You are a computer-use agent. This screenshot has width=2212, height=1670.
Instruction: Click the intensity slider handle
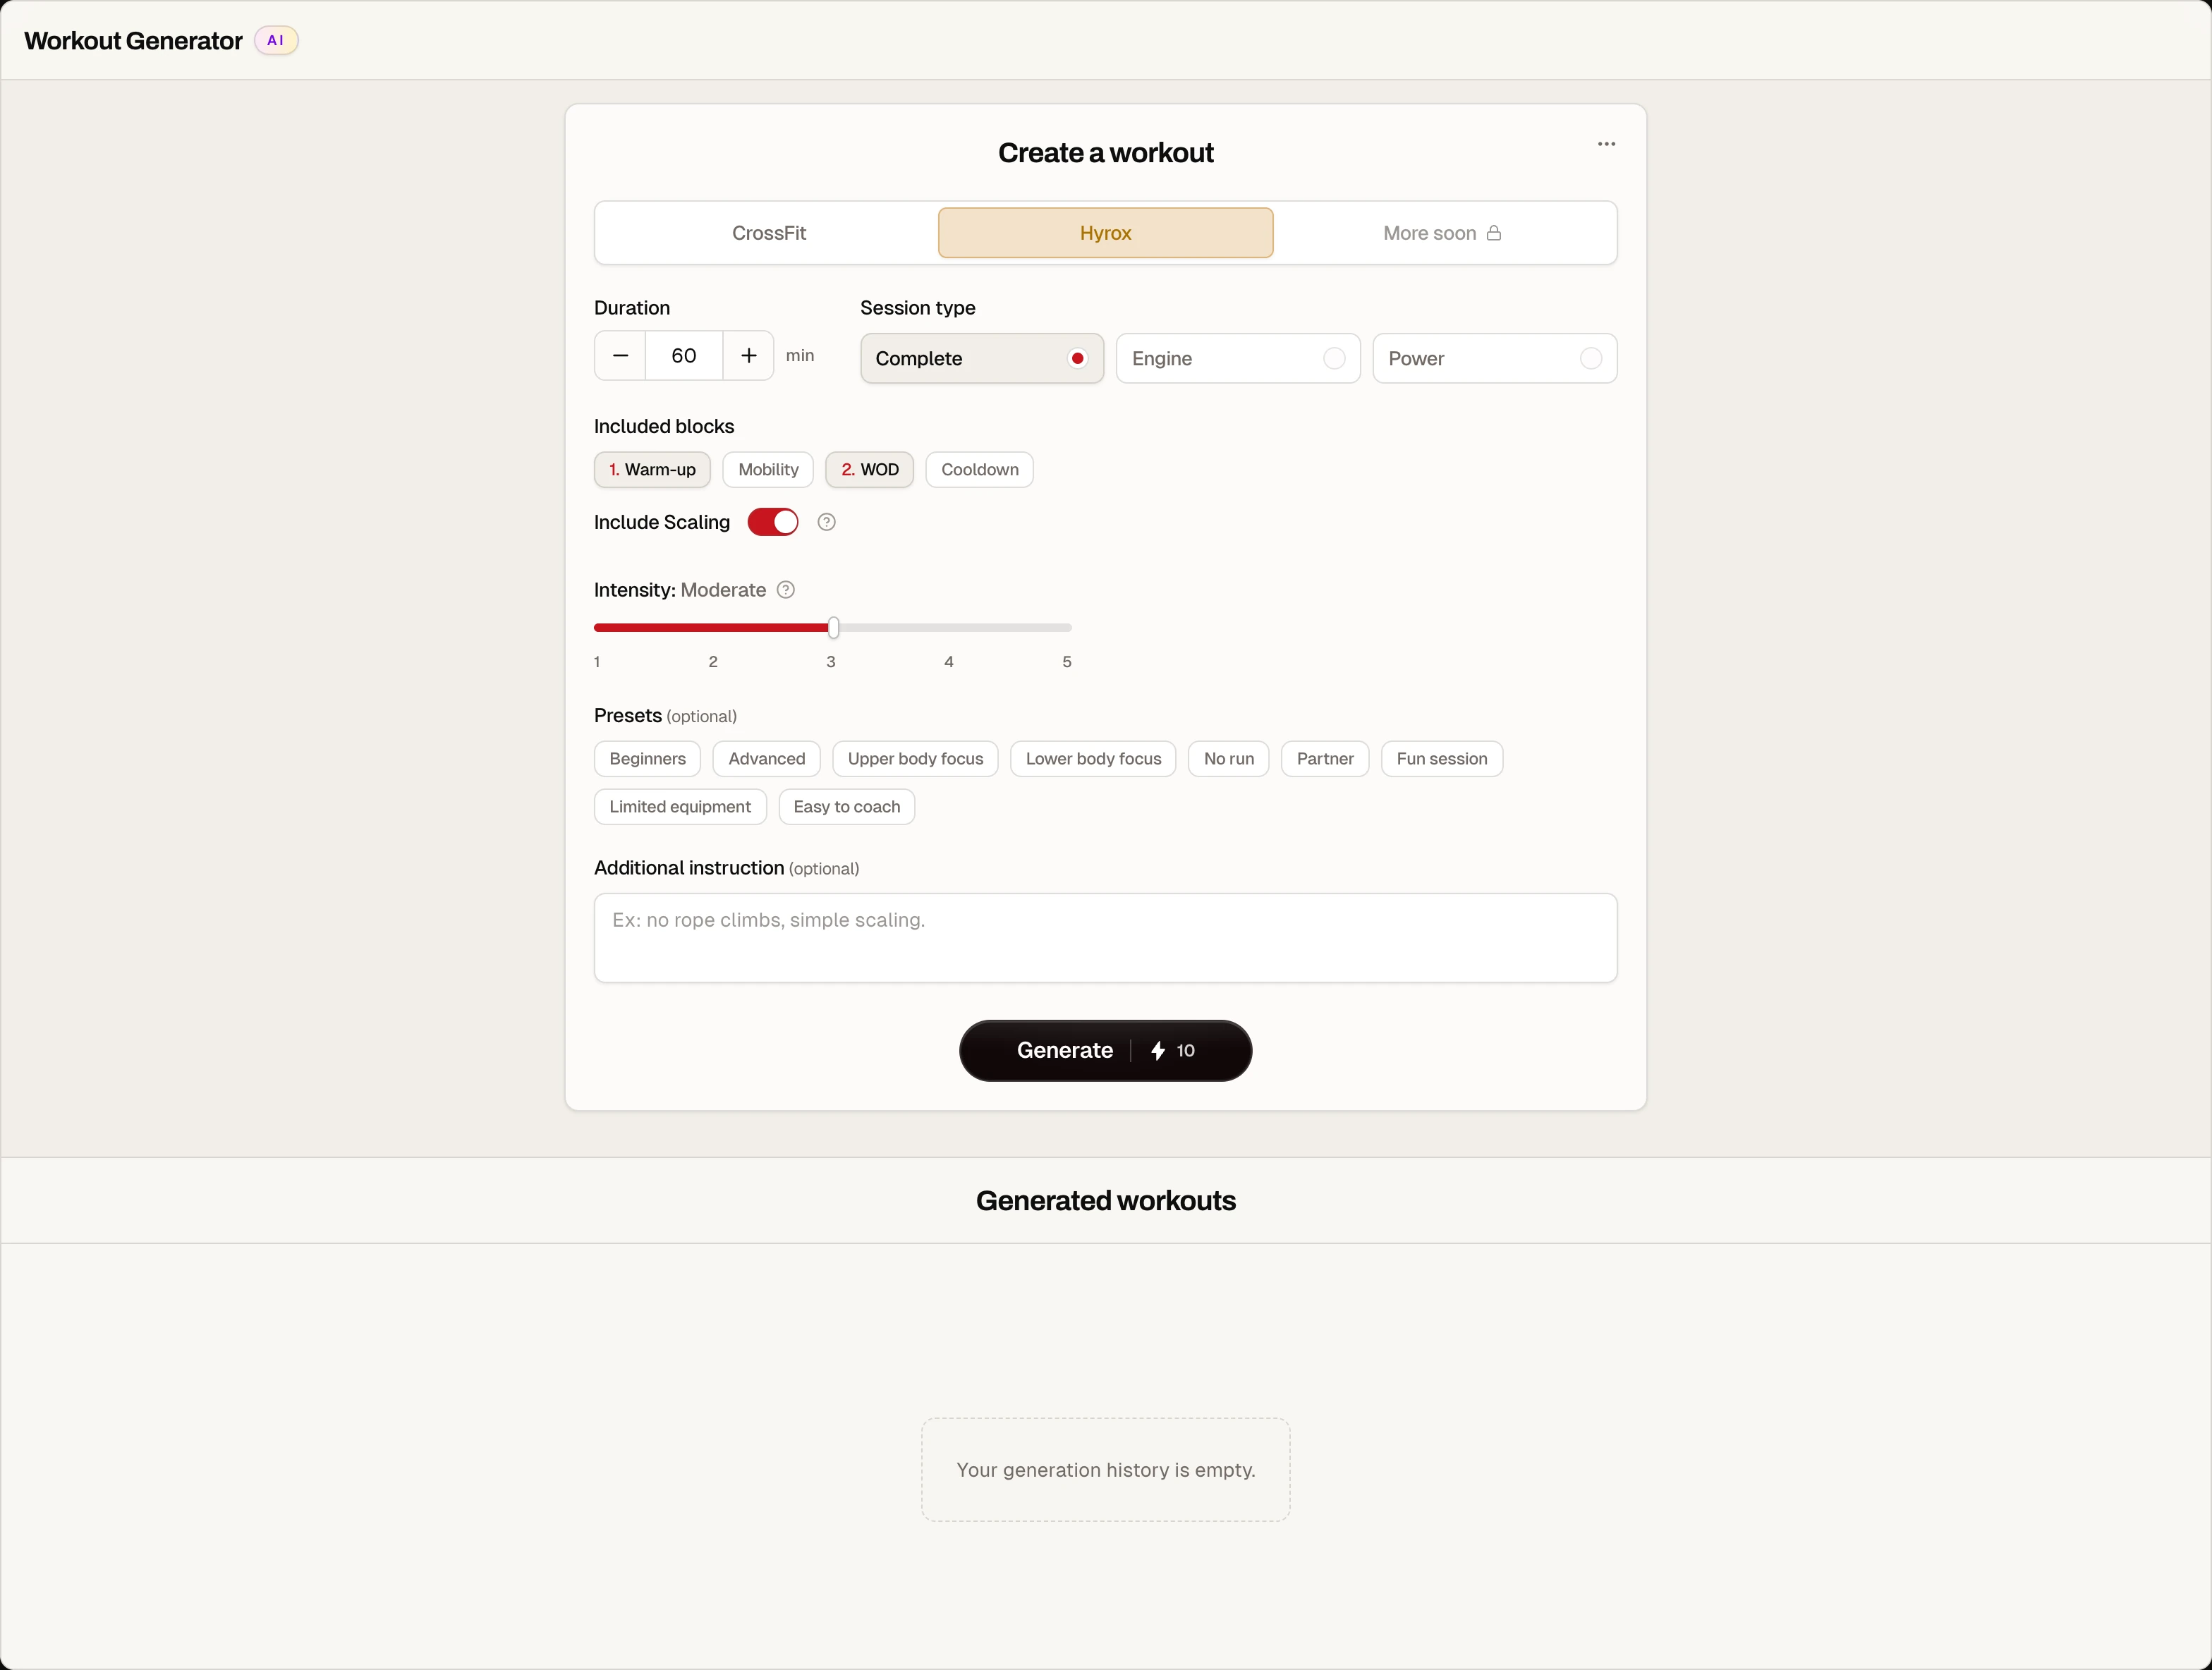click(833, 628)
